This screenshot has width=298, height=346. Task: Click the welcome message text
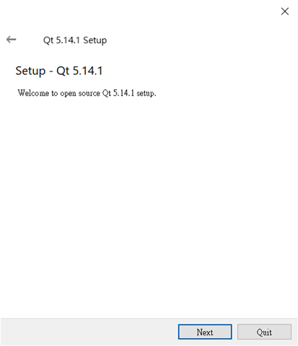coord(87,93)
